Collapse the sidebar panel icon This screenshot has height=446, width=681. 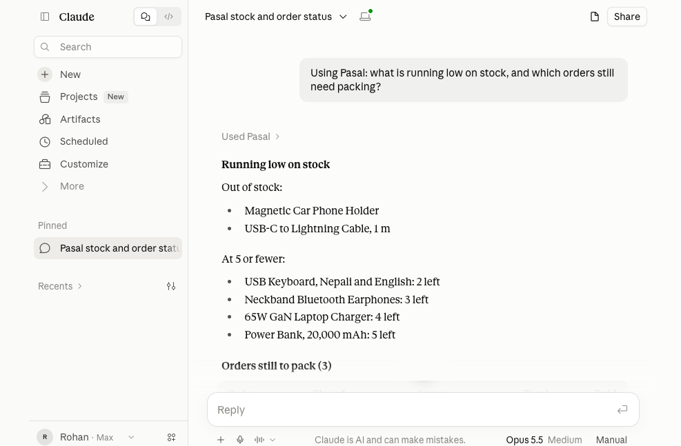(45, 17)
